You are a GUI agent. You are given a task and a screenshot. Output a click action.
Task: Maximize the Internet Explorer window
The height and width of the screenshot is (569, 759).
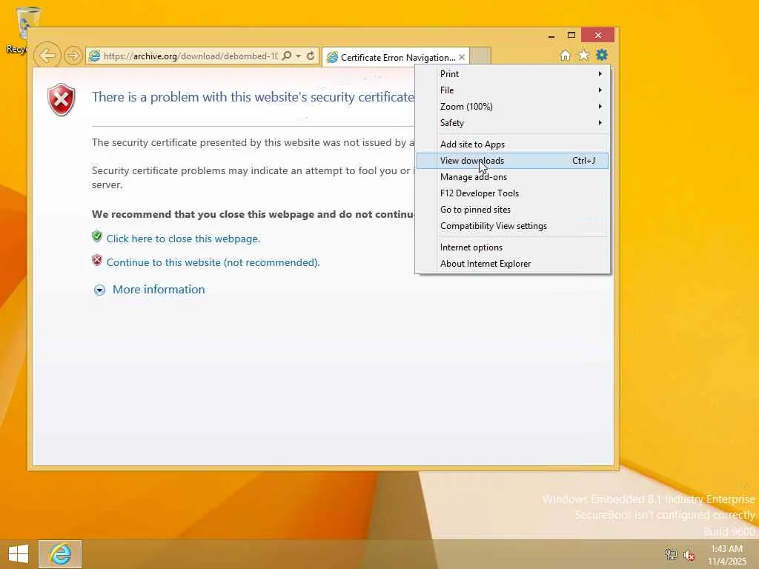(x=571, y=36)
